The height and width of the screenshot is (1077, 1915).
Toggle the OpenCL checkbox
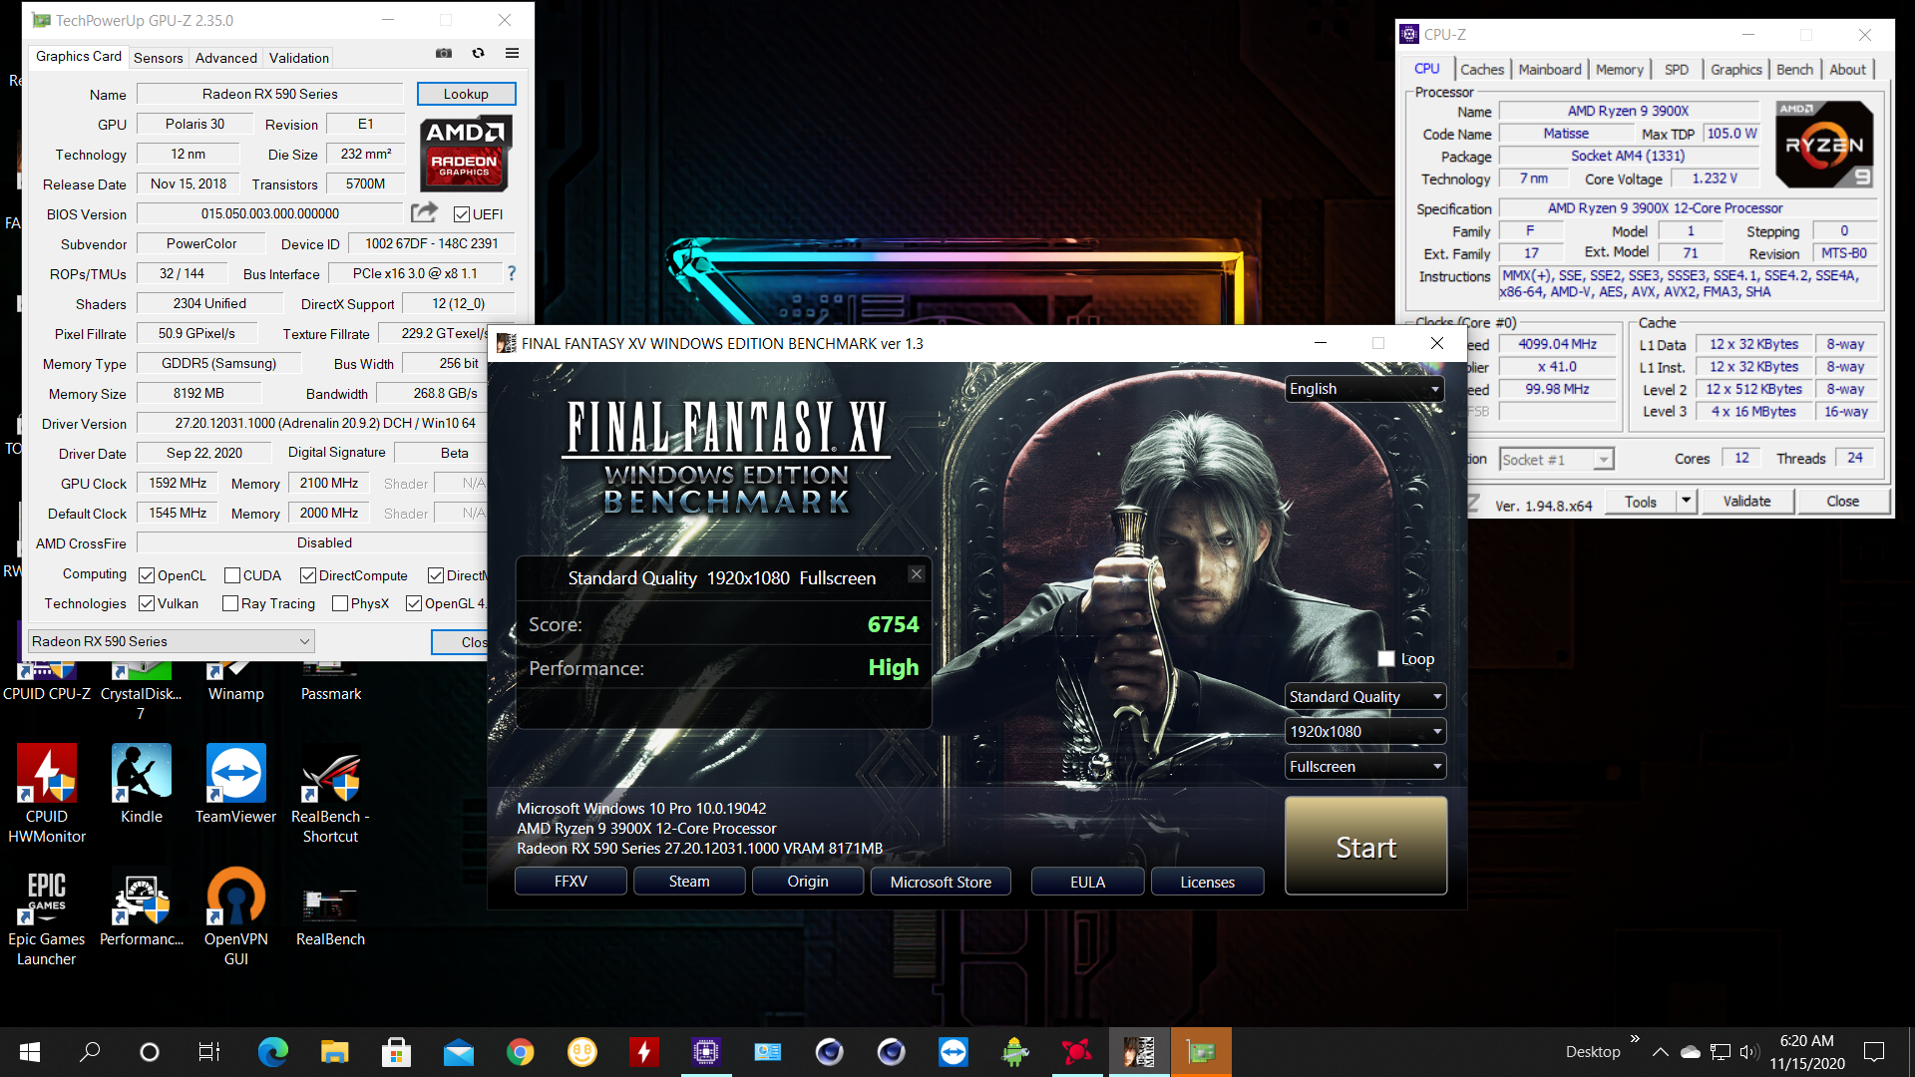(147, 575)
